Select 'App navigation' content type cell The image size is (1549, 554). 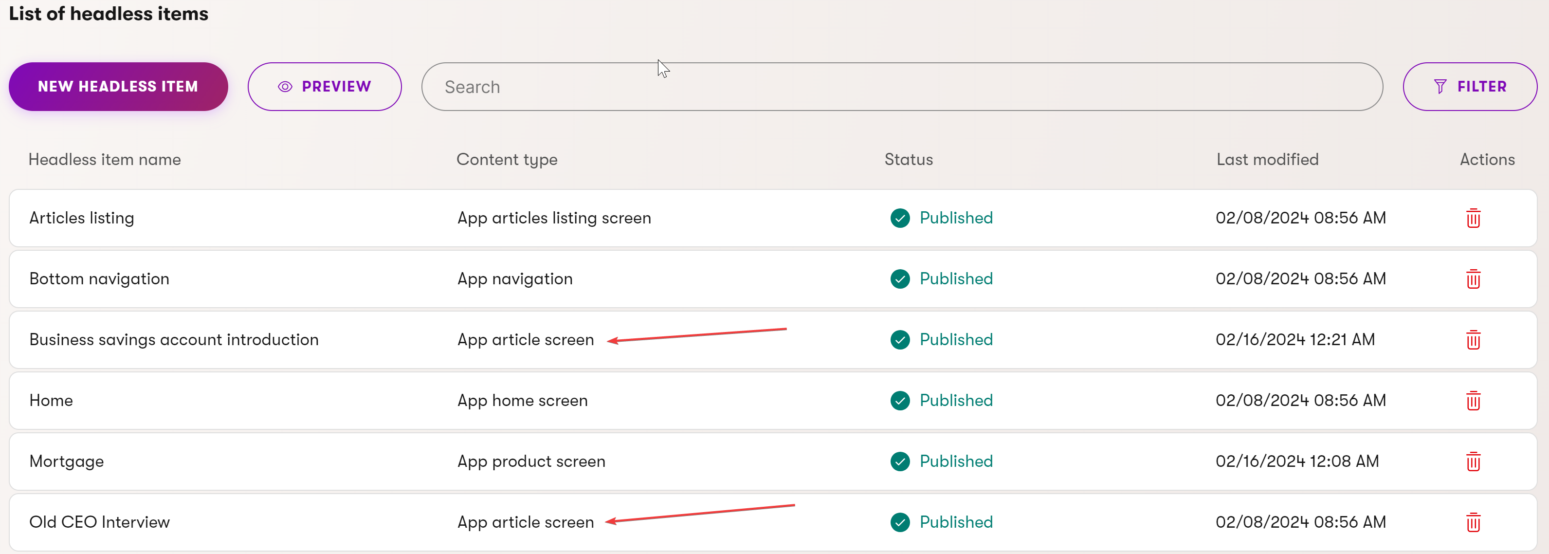coord(515,278)
